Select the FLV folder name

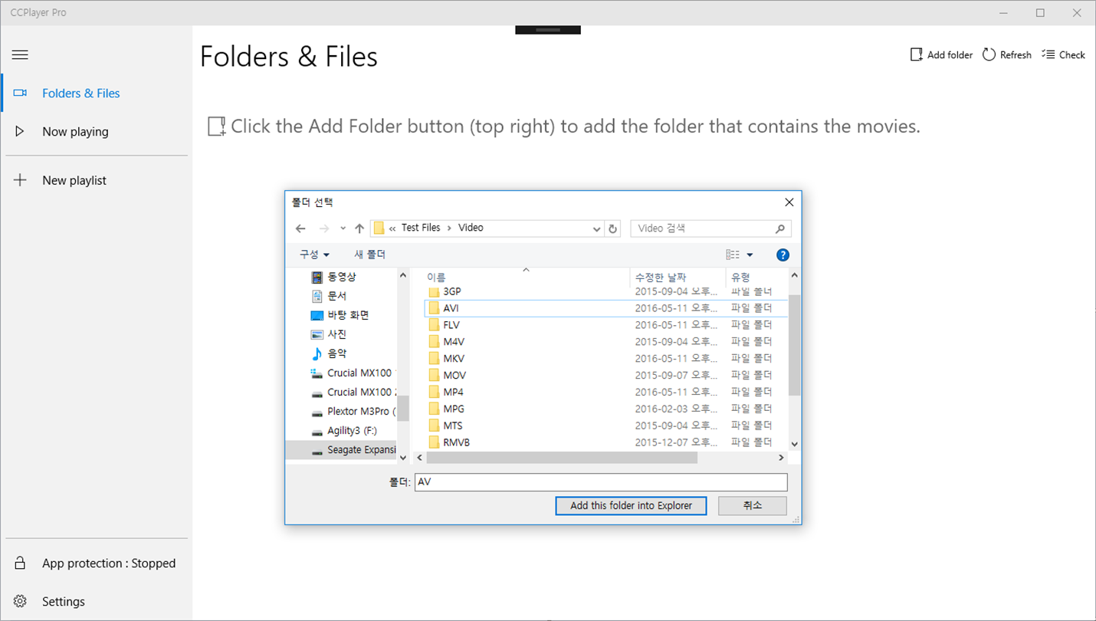click(x=451, y=325)
